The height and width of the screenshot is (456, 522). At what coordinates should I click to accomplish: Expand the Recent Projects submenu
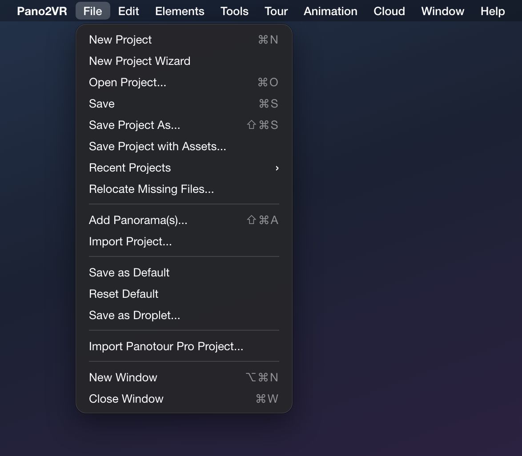[x=184, y=168]
